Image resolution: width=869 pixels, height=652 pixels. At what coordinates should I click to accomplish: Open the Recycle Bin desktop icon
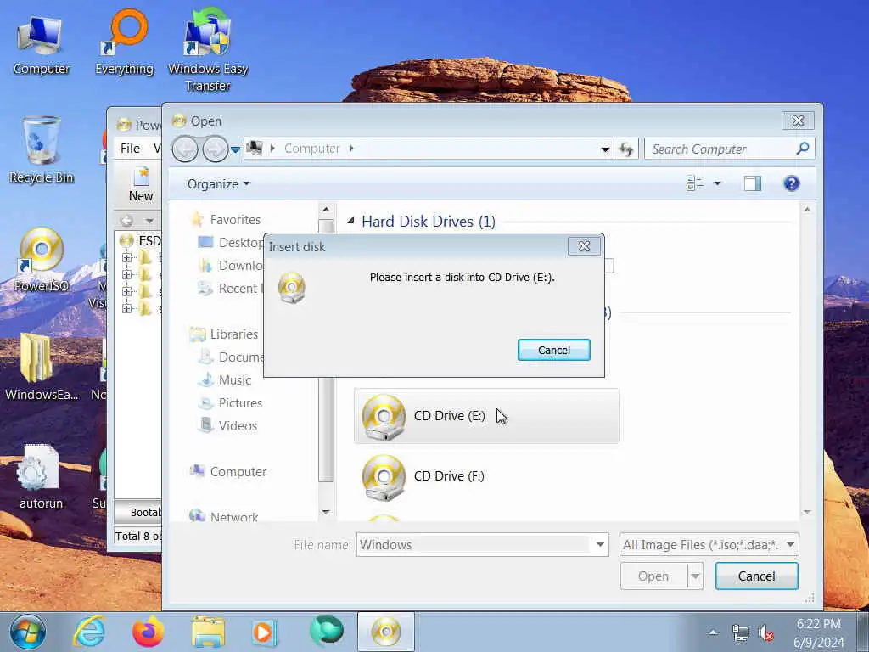pos(41,149)
